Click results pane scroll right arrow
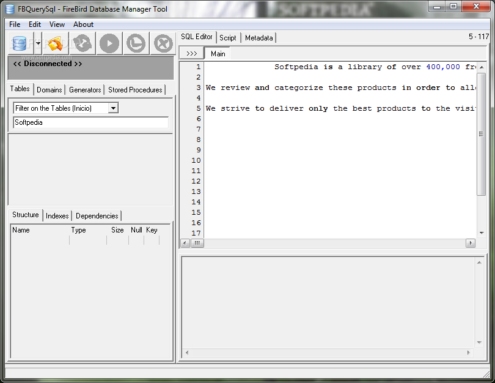Screen dimensions: 495x383 point(469,352)
